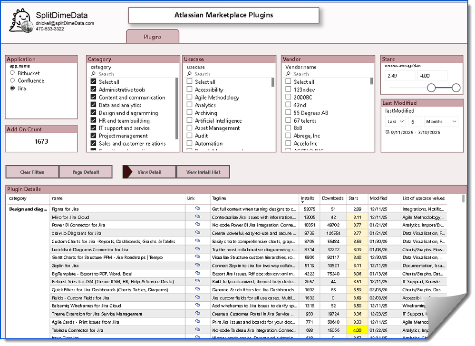Viewport: 475px width, 346px height.
Task: Check the 55 Degrees AB vendor box
Action: pyautogui.click(x=289, y=112)
